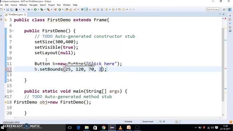Screen dimensions: 233x131
Task: Open the Forward navigation history dropdown
Action: point(134,9)
